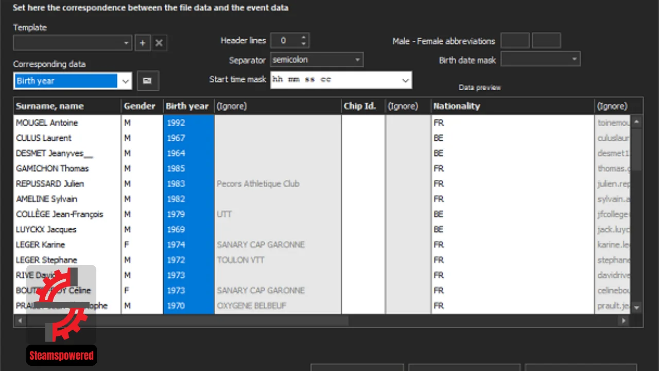The image size is (659, 371).
Task: Click birth year 1985 cell
Action: pos(188,168)
